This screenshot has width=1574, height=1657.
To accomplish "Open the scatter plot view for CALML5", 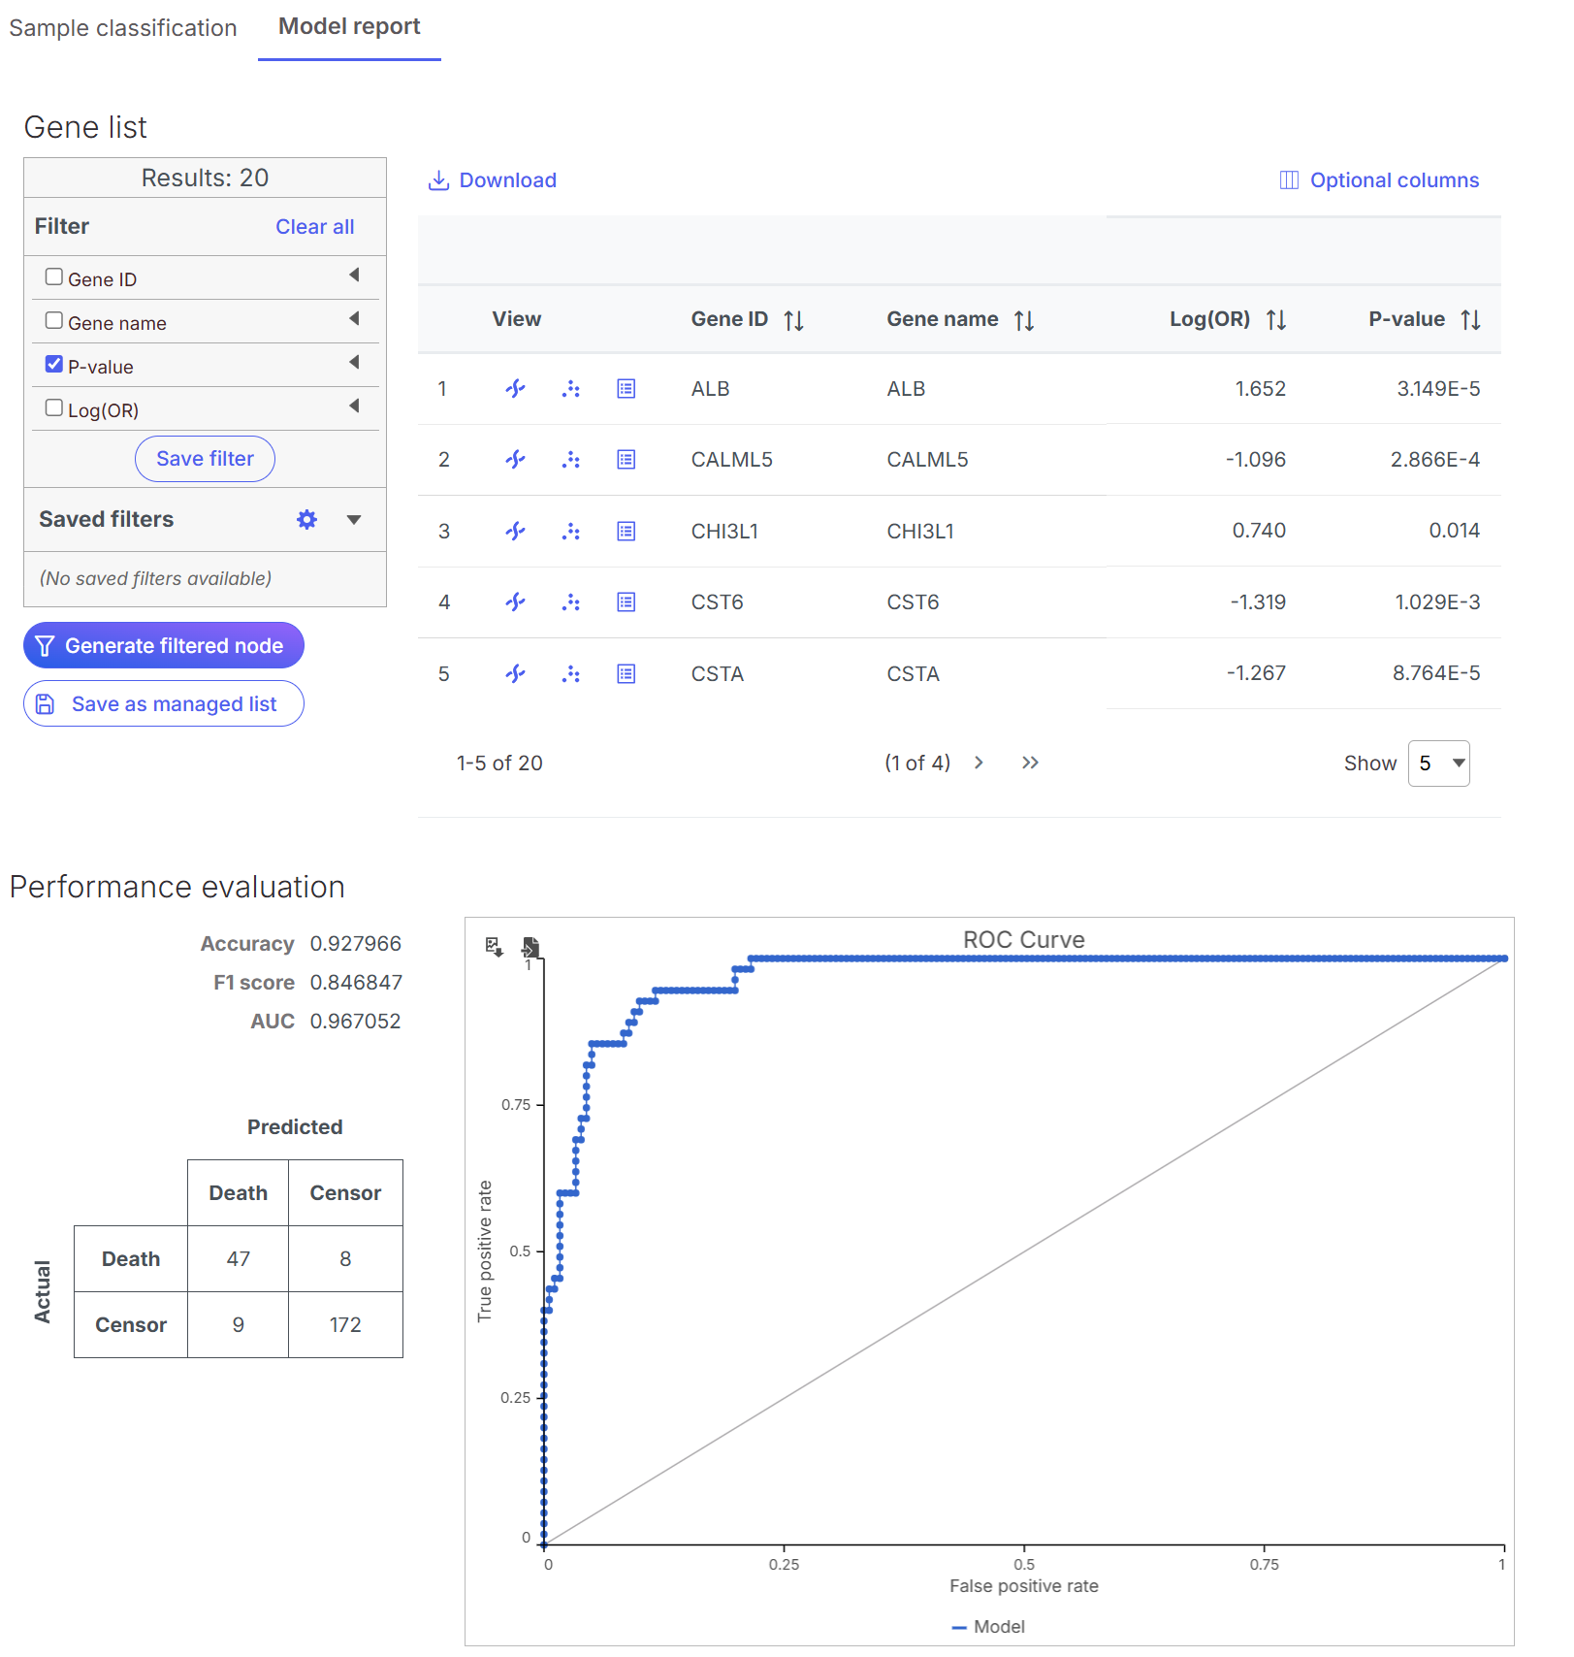I will coord(571,460).
